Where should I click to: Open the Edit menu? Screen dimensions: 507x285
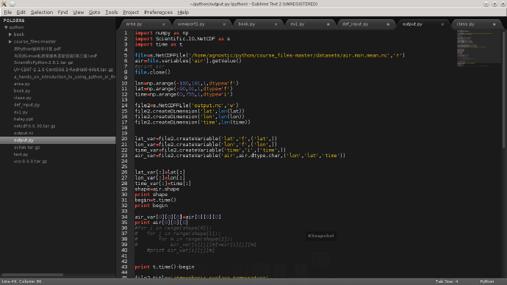tap(21, 12)
